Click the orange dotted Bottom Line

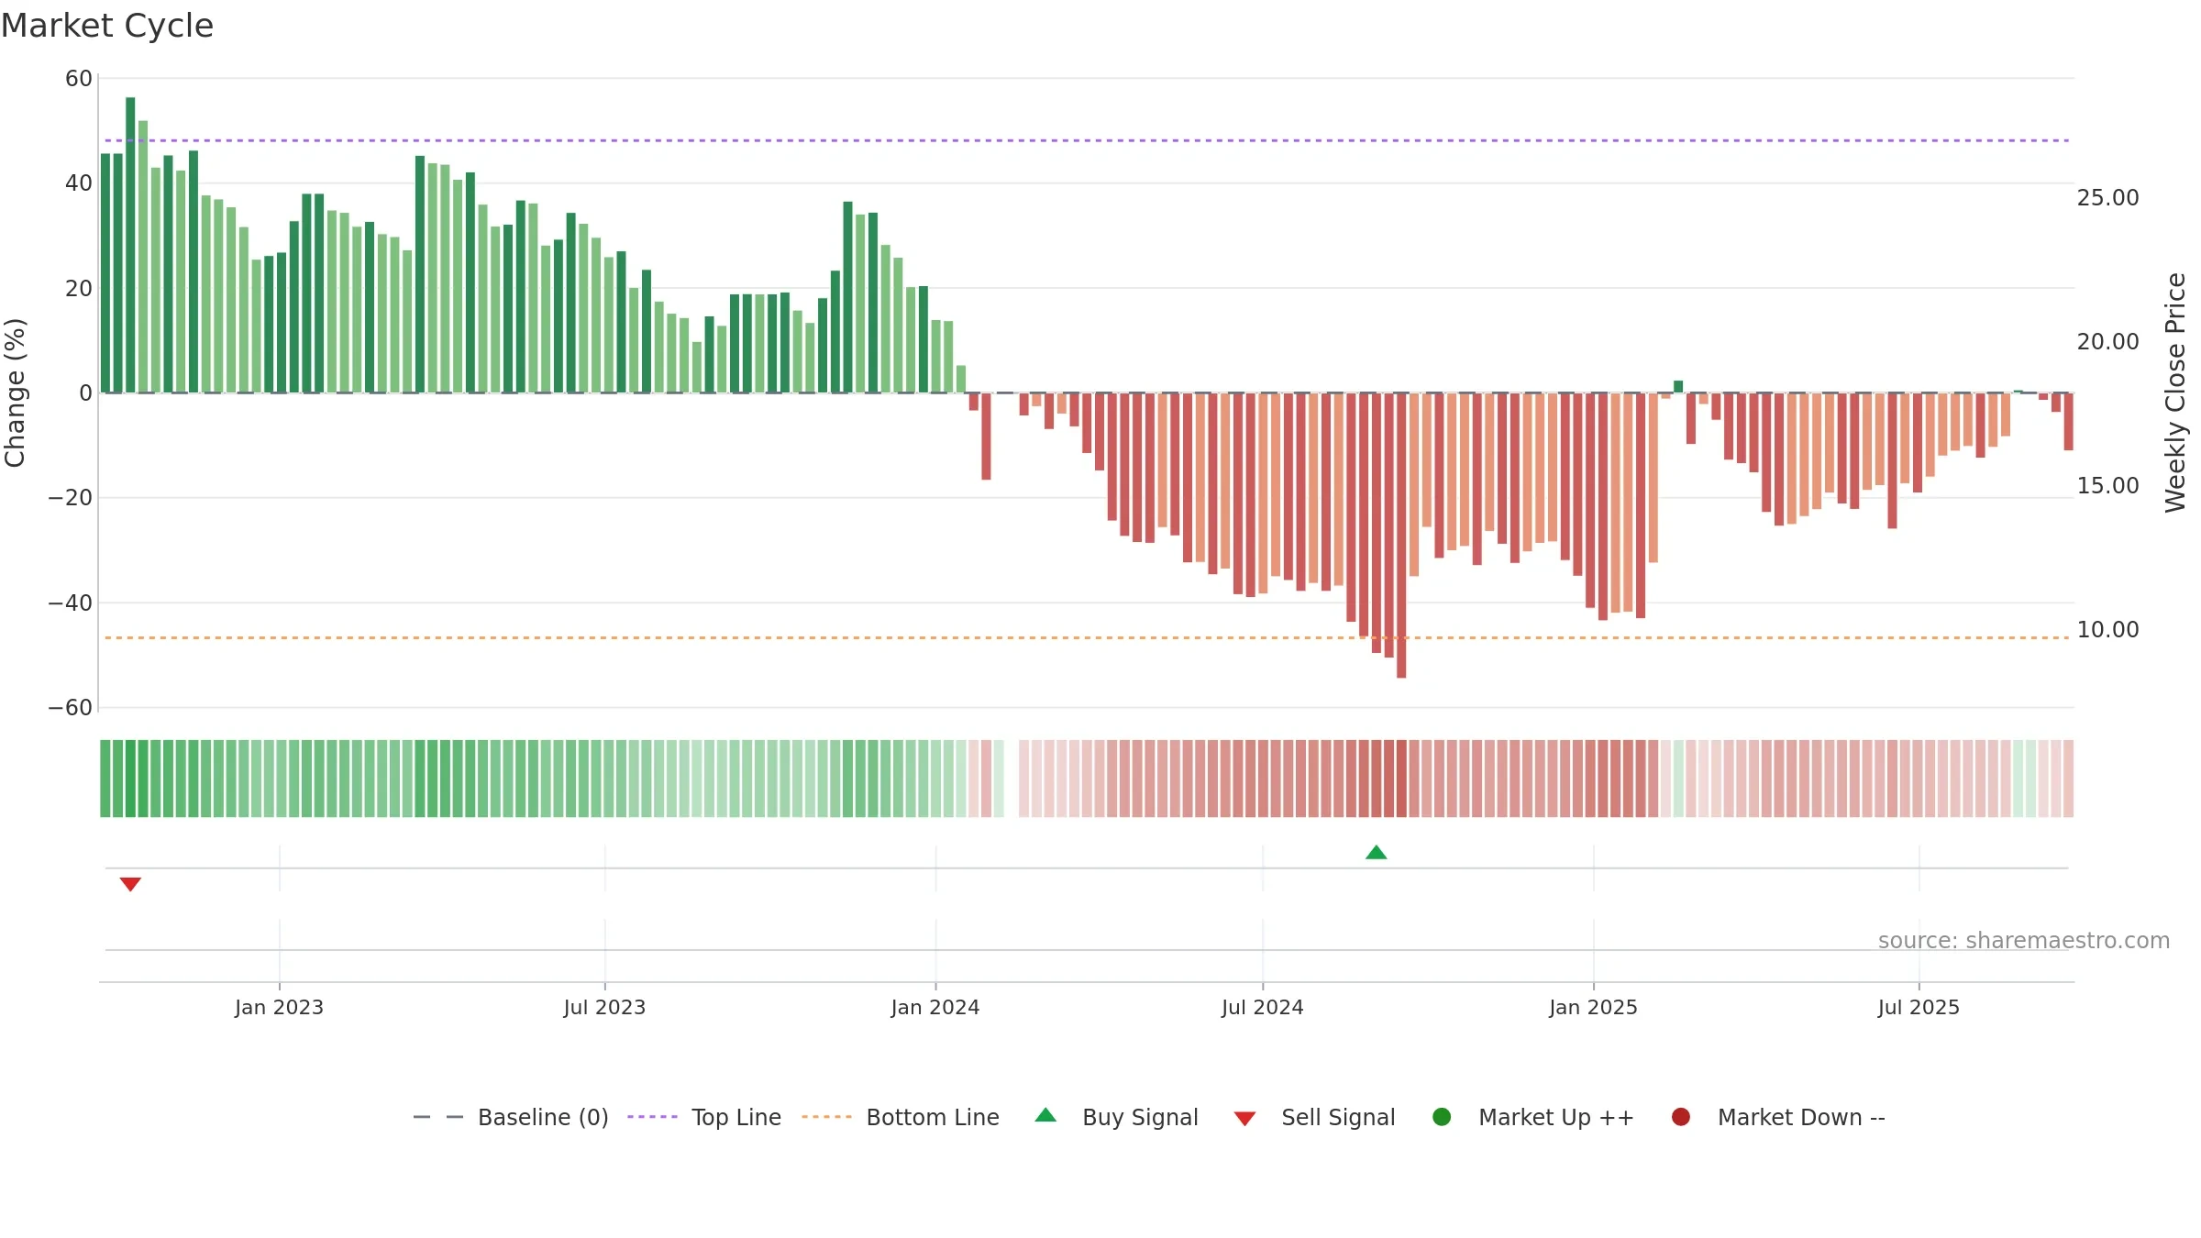(x=1087, y=637)
